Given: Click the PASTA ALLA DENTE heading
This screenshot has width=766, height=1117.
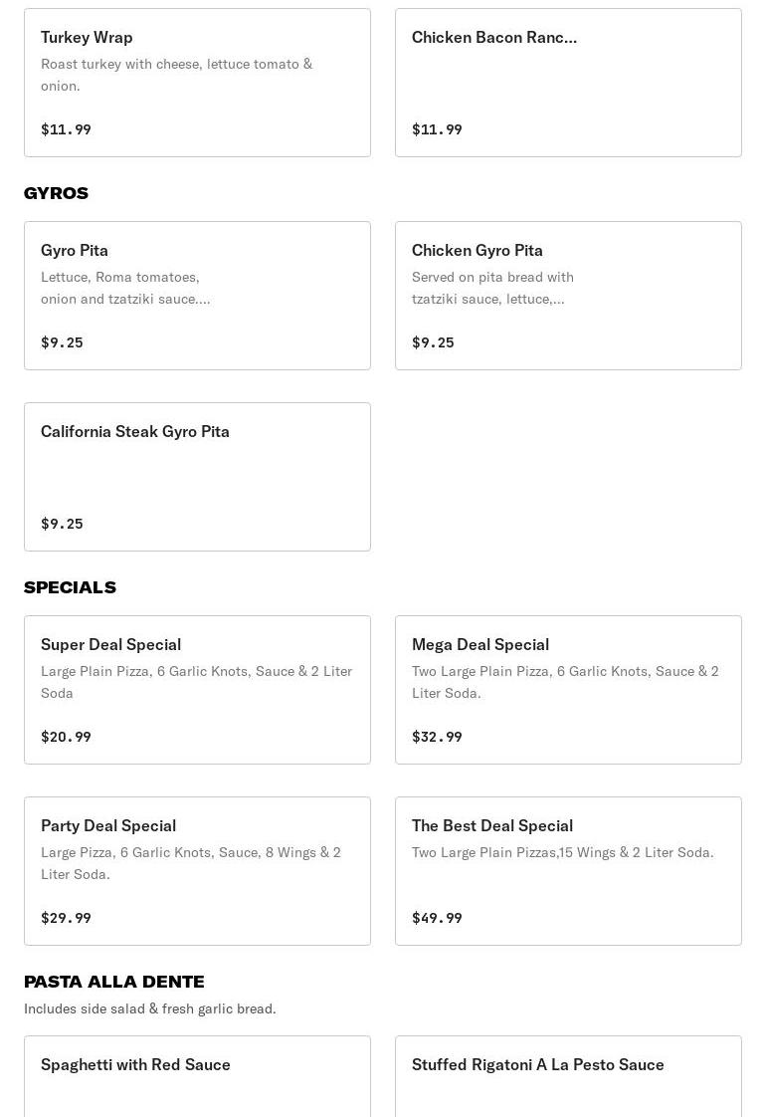Looking at the screenshot, I should pyautogui.click(x=114, y=982).
